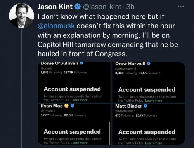This screenshot has width=194, height=148.
Task: Click Jason Kint's profile photo
Action: [x=22, y=16]
